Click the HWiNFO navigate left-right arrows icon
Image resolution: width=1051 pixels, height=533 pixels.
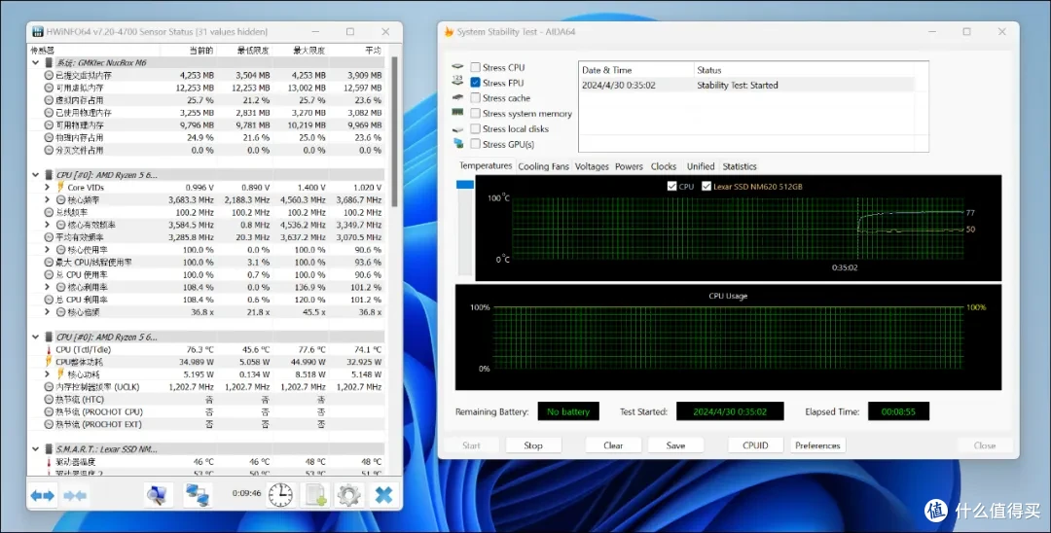click(x=42, y=495)
